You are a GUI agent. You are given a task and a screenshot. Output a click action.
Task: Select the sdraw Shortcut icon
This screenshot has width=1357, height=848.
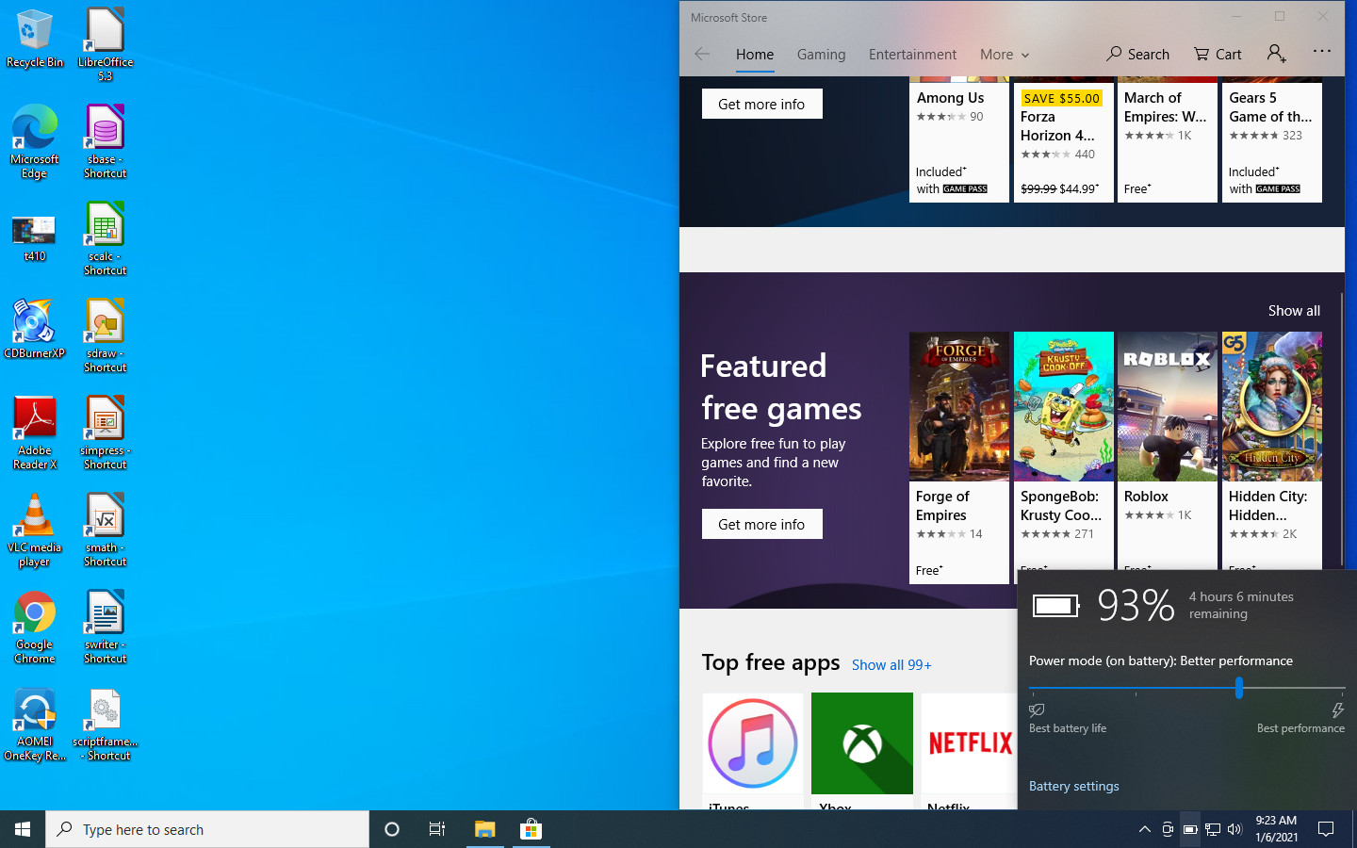click(x=105, y=336)
